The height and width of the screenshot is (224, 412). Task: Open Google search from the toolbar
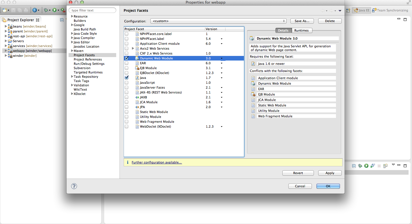[35, 10]
